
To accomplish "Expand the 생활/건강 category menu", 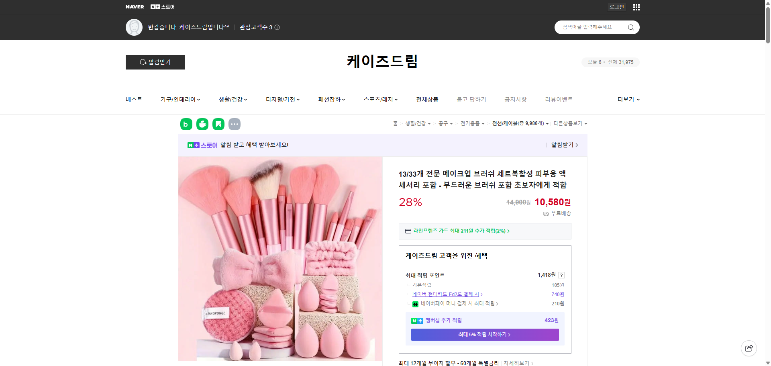I will (233, 99).
